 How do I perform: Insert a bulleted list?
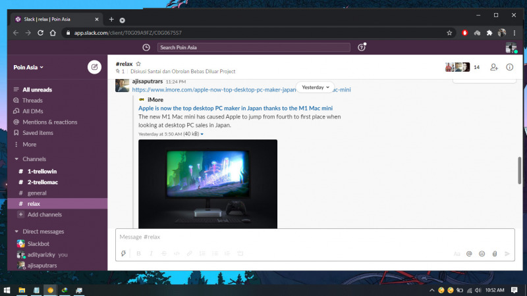[215, 253]
